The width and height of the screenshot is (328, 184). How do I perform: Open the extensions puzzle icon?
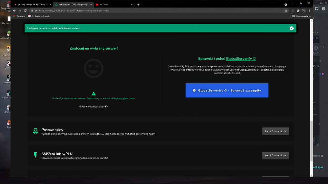click(298, 11)
